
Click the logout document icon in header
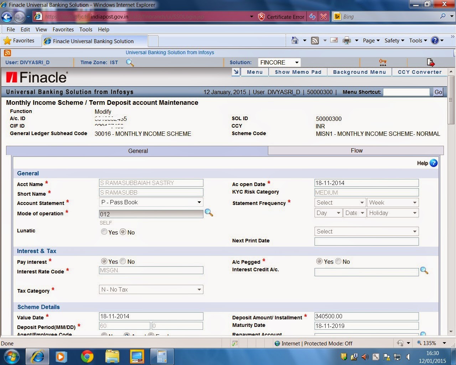[431, 62]
